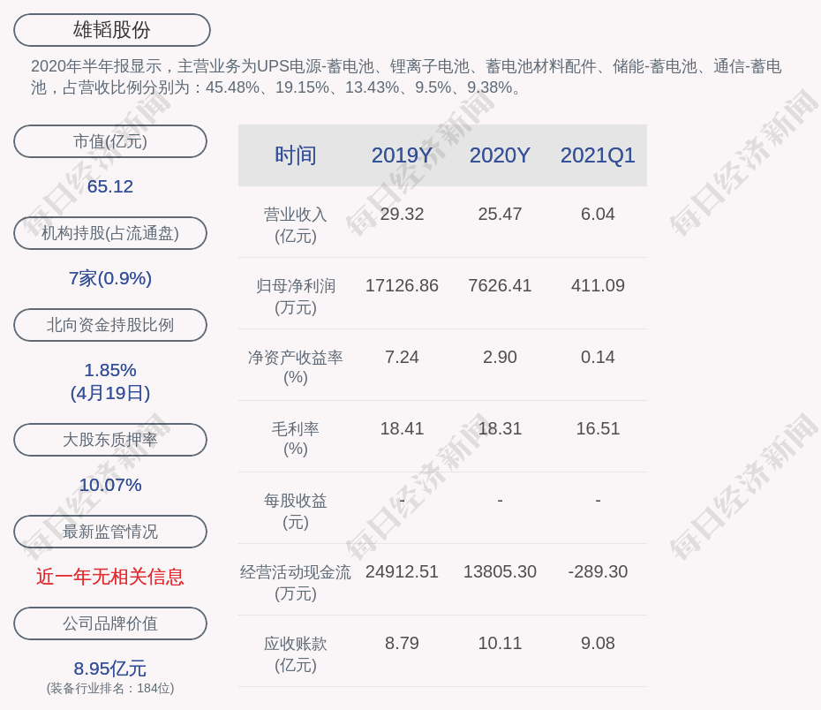Select the 最新监管情况 label pill
Image resolution: width=821 pixels, height=710 pixels.
(110, 532)
